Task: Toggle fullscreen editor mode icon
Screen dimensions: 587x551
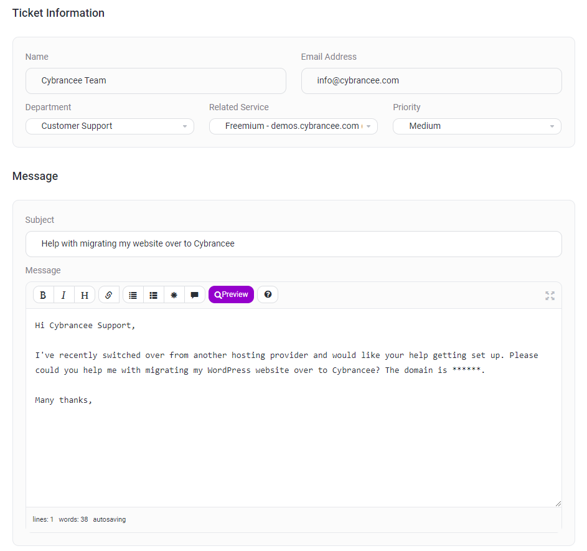Action: (550, 296)
